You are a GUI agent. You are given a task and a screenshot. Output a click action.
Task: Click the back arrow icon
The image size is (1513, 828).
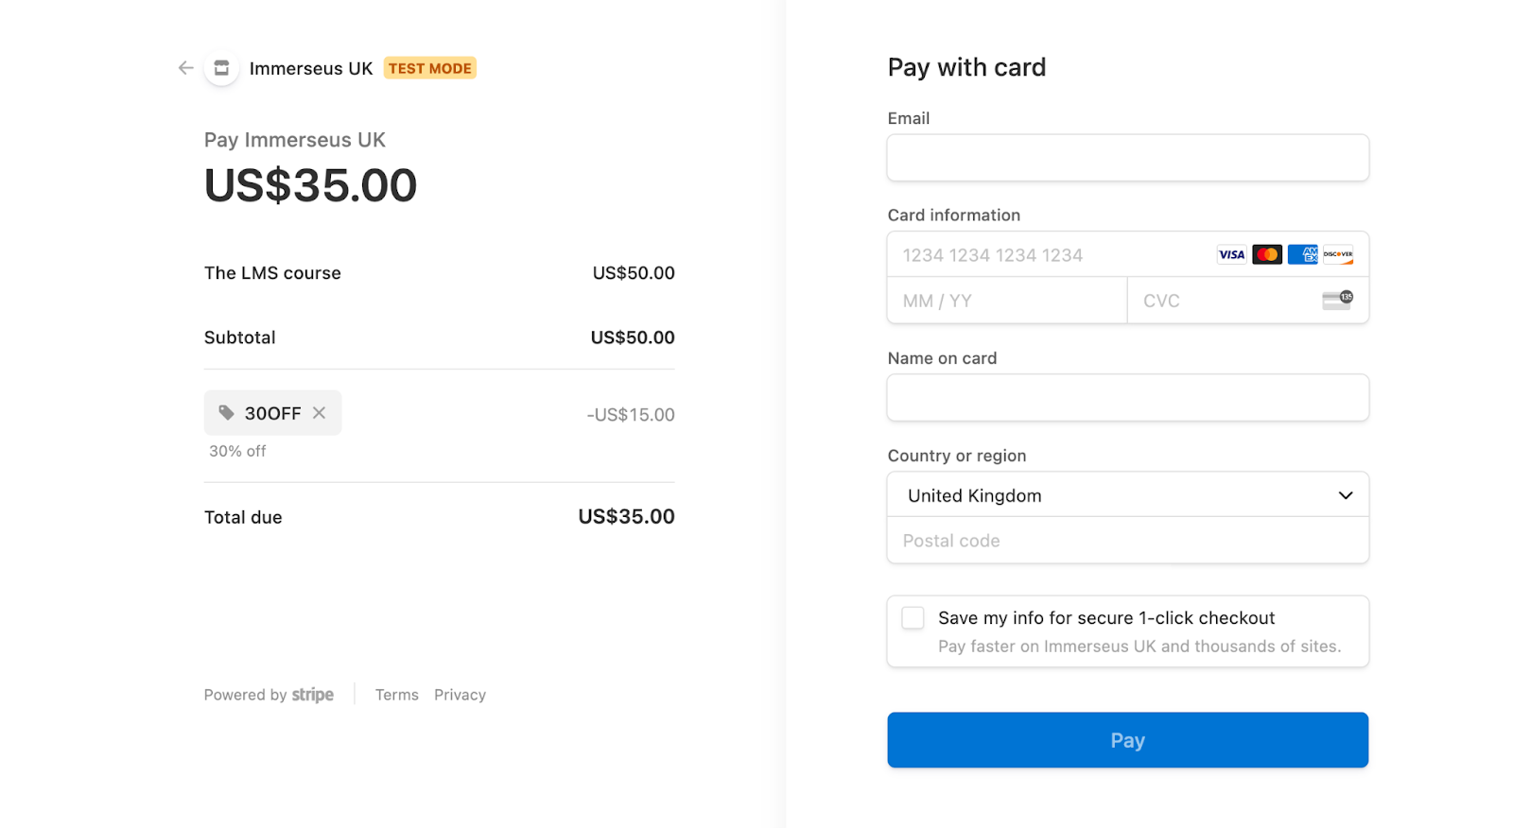[x=185, y=68]
